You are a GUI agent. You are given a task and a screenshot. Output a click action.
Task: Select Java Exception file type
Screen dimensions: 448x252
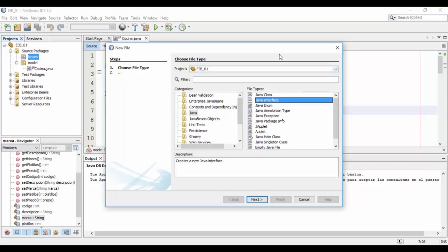point(267,116)
